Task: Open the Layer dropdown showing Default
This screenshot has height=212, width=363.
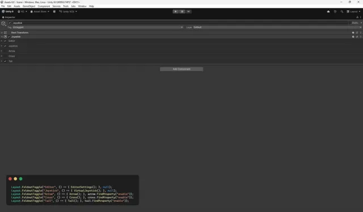Action: pos(277,27)
